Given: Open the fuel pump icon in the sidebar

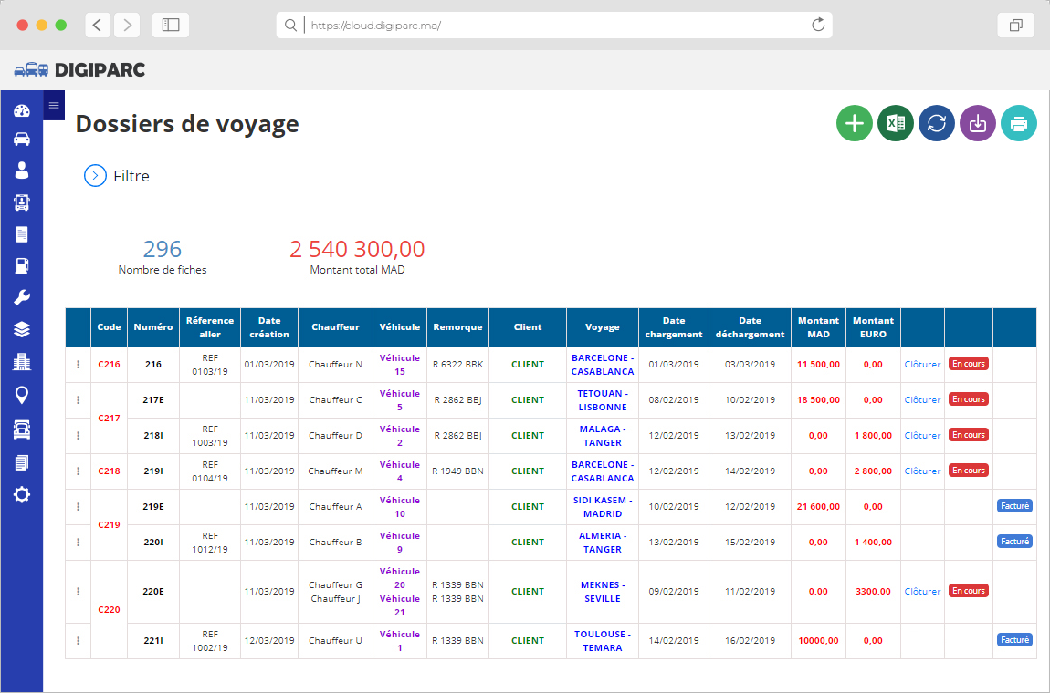Looking at the screenshot, I should click(22, 265).
